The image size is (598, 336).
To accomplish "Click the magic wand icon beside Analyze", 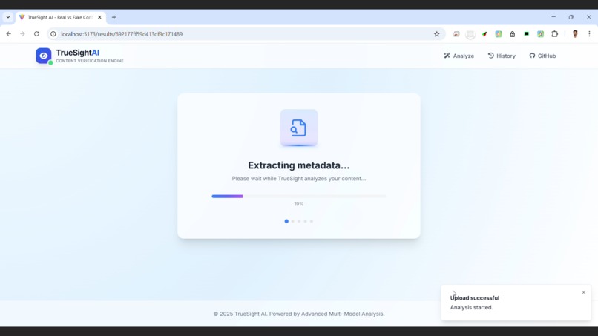I will [x=447, y=56].
